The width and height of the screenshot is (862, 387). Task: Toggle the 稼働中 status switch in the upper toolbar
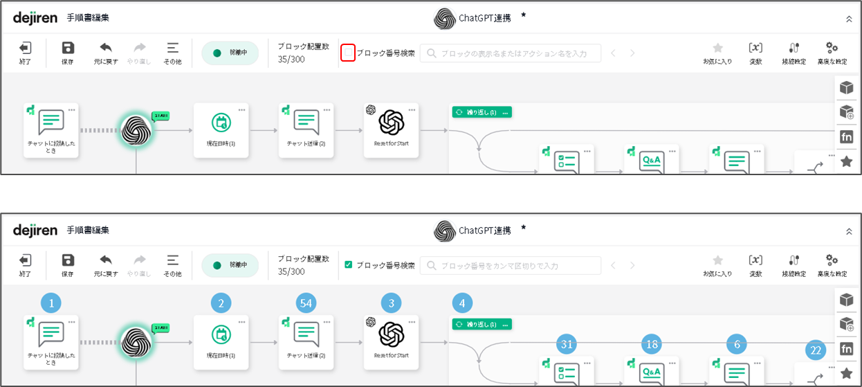click(230, 53)
